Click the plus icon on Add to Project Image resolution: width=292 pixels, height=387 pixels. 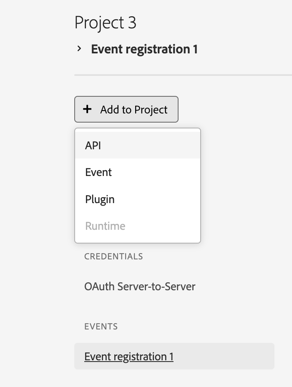click(x=87, y=109)
